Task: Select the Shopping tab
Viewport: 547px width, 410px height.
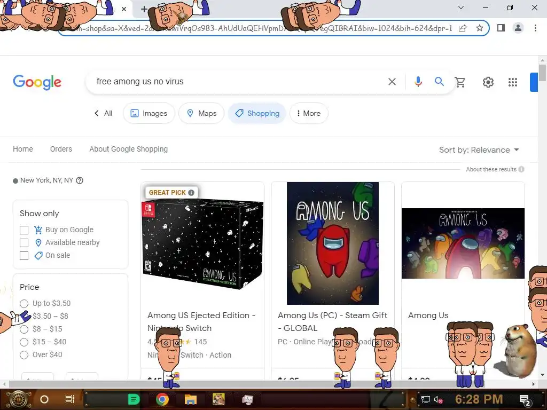Action: pyautogui.click(x=257, y=113)
